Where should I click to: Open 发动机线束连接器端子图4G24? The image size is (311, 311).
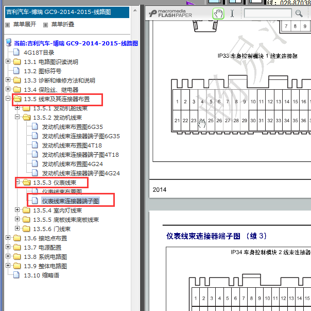[81, 173]
